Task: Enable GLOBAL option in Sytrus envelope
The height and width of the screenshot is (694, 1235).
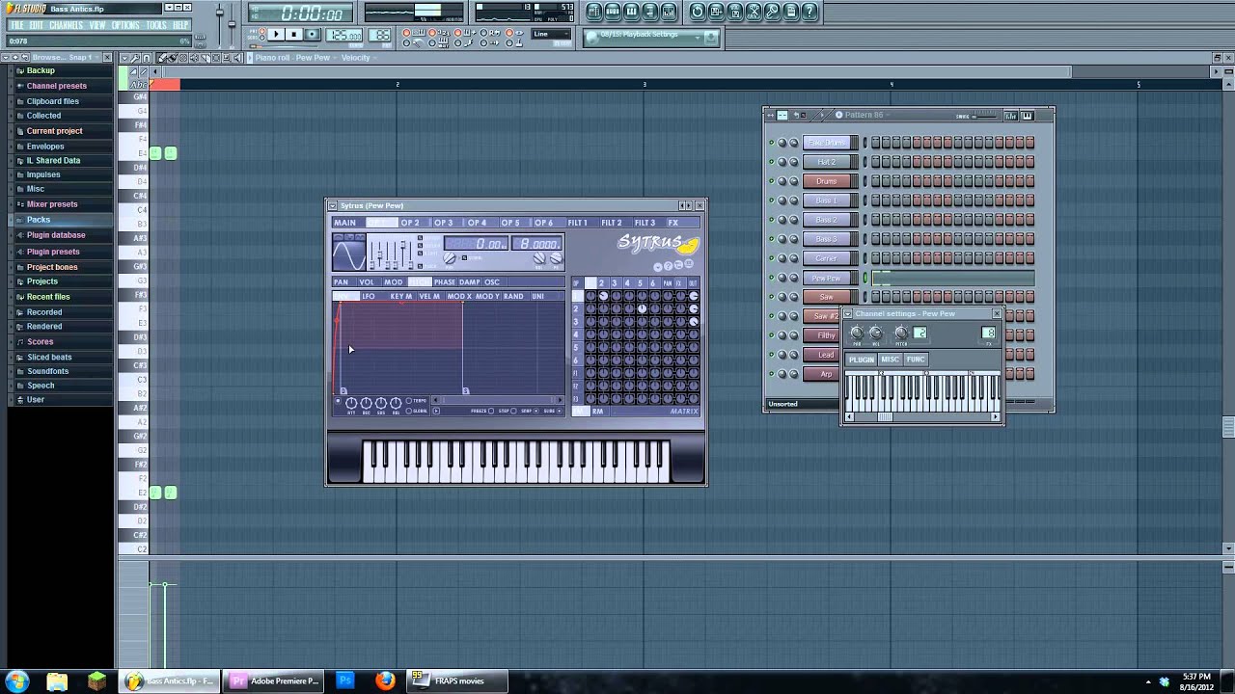Action: point(409,411)
